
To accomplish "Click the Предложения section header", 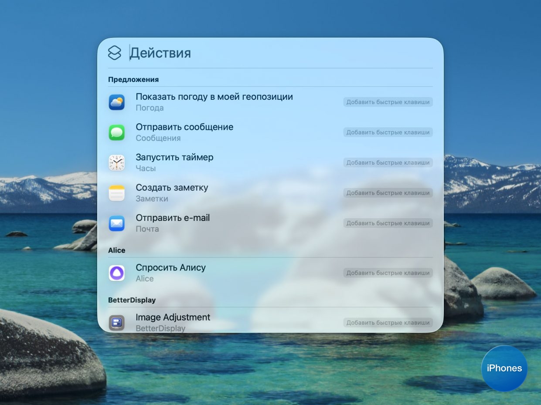I will point(133,80).
